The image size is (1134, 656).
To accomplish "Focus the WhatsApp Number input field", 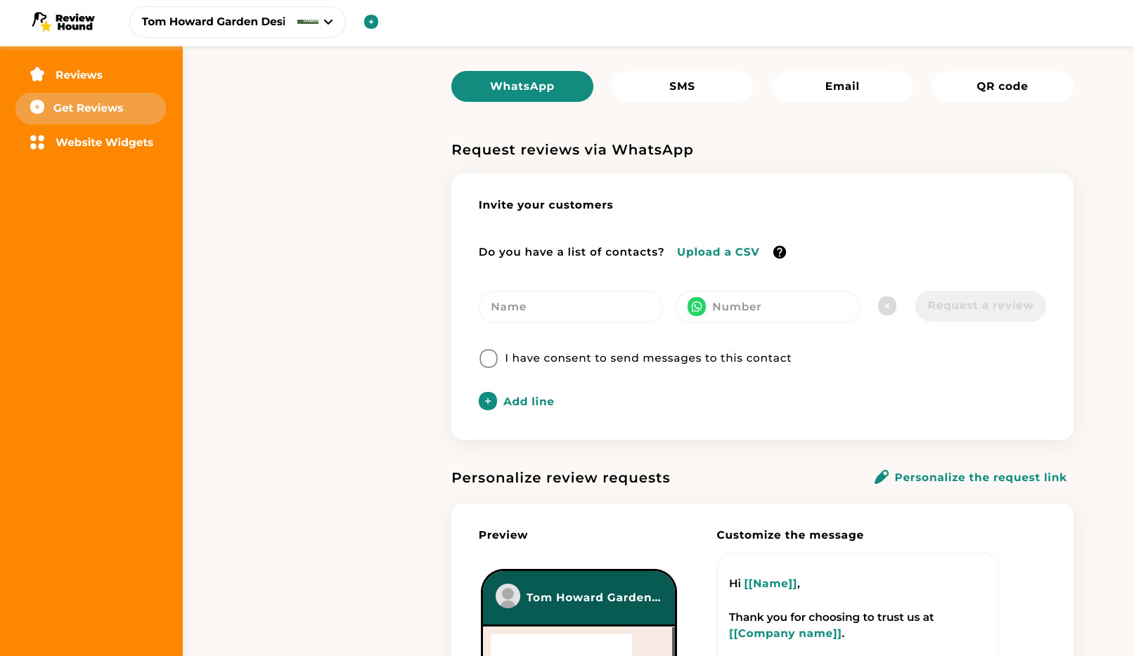I will tap(768, 307).
